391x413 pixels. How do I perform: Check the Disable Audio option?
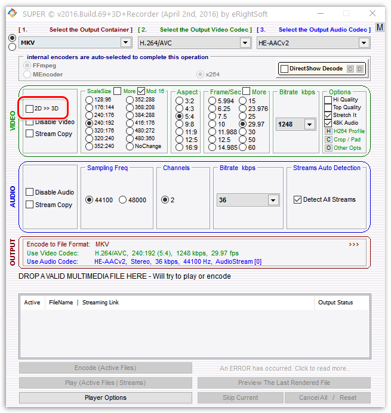[30, 192]
